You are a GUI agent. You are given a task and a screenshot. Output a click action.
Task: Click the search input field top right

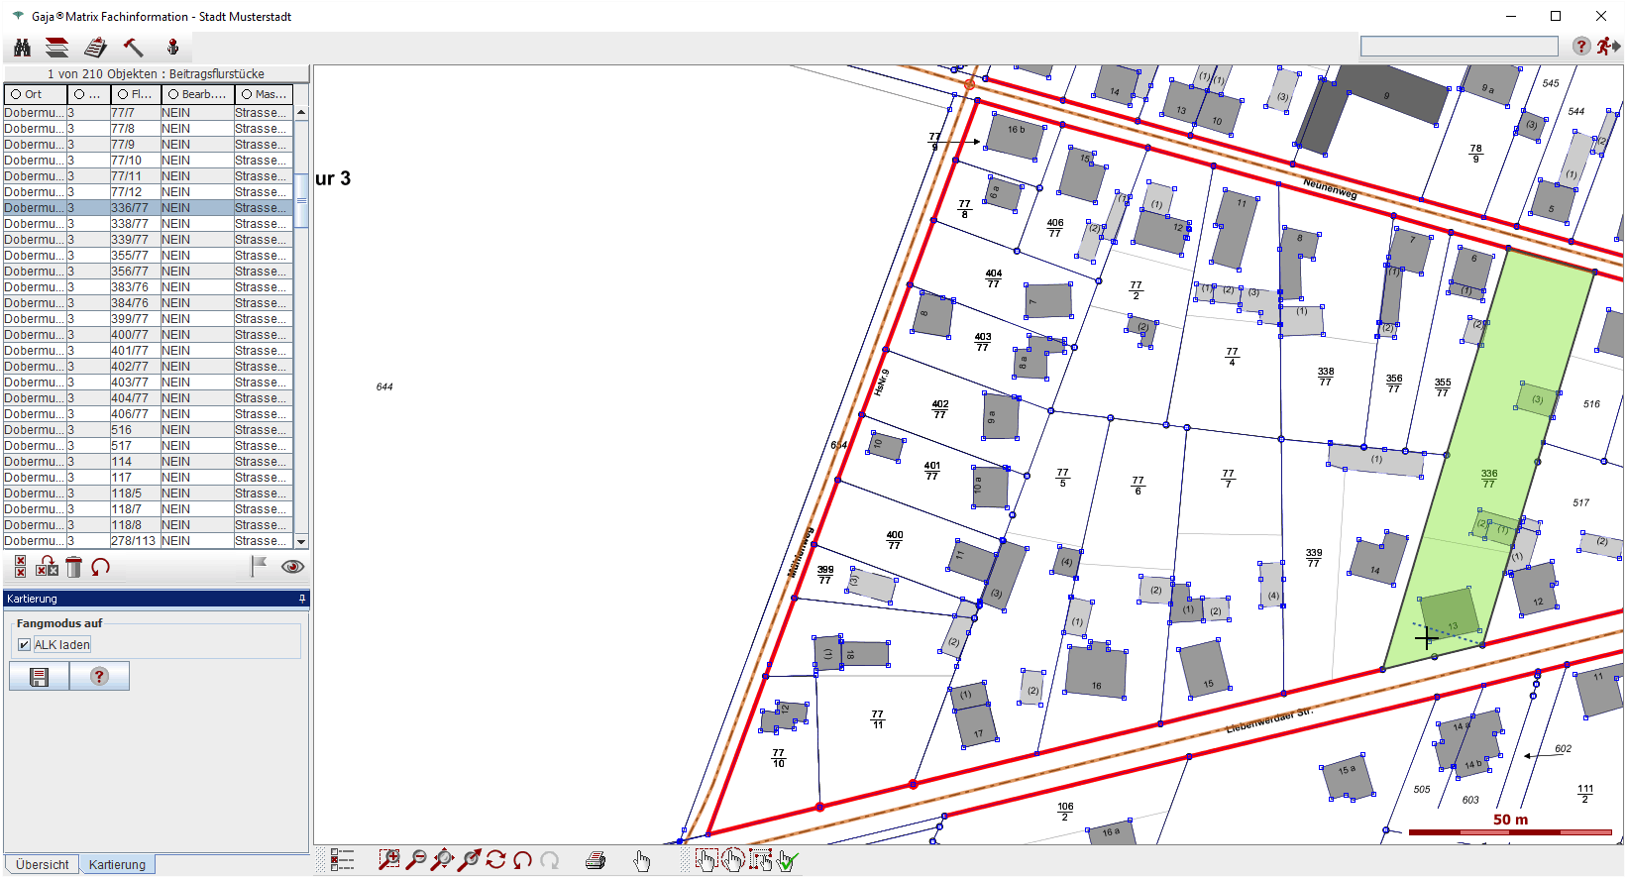[1459, 47]
